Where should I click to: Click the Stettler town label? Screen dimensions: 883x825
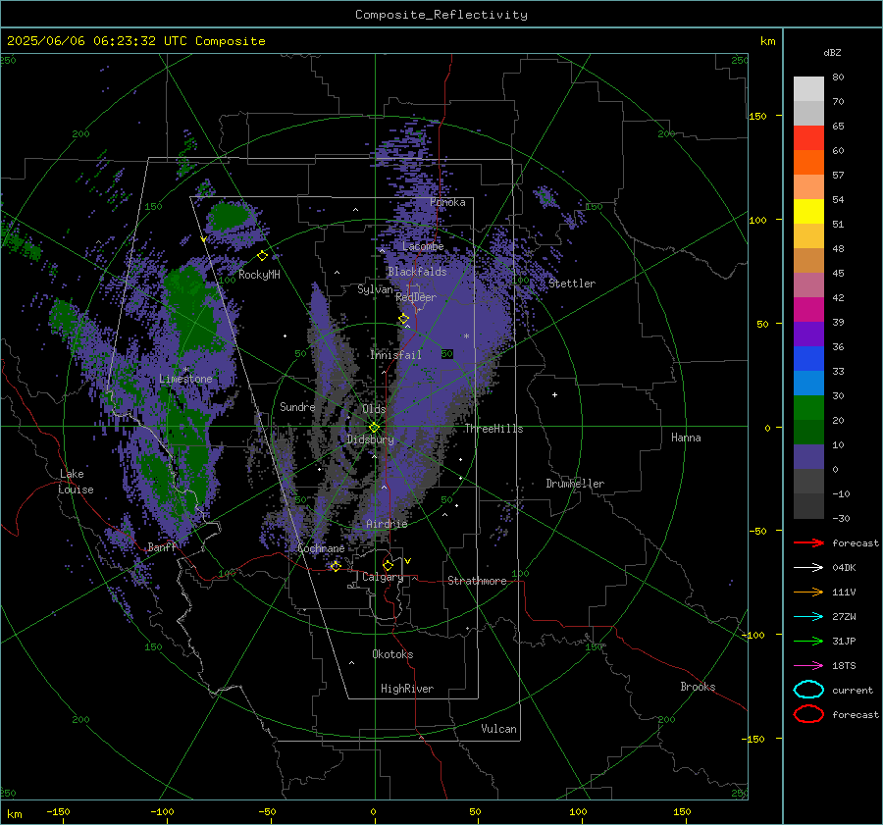pyautogui.click(x=572, y=284)
